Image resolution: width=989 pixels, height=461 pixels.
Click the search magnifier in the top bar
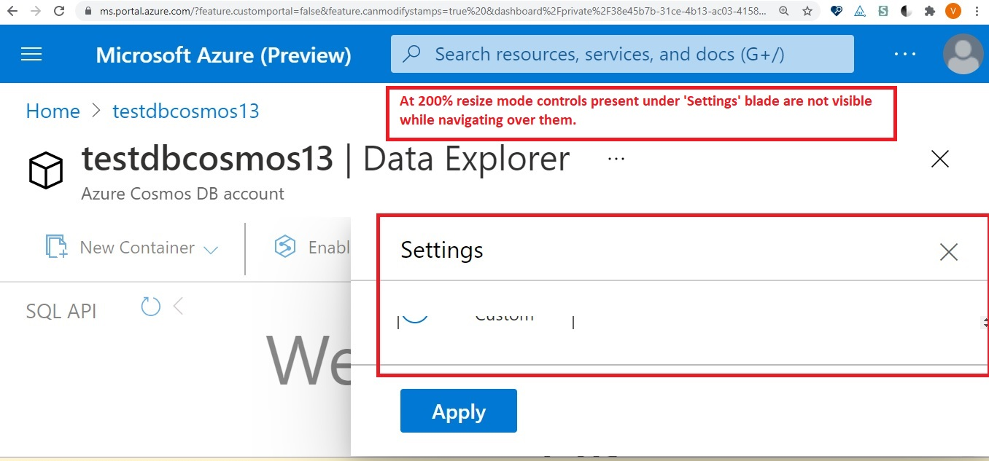click(x=412, y=53)
